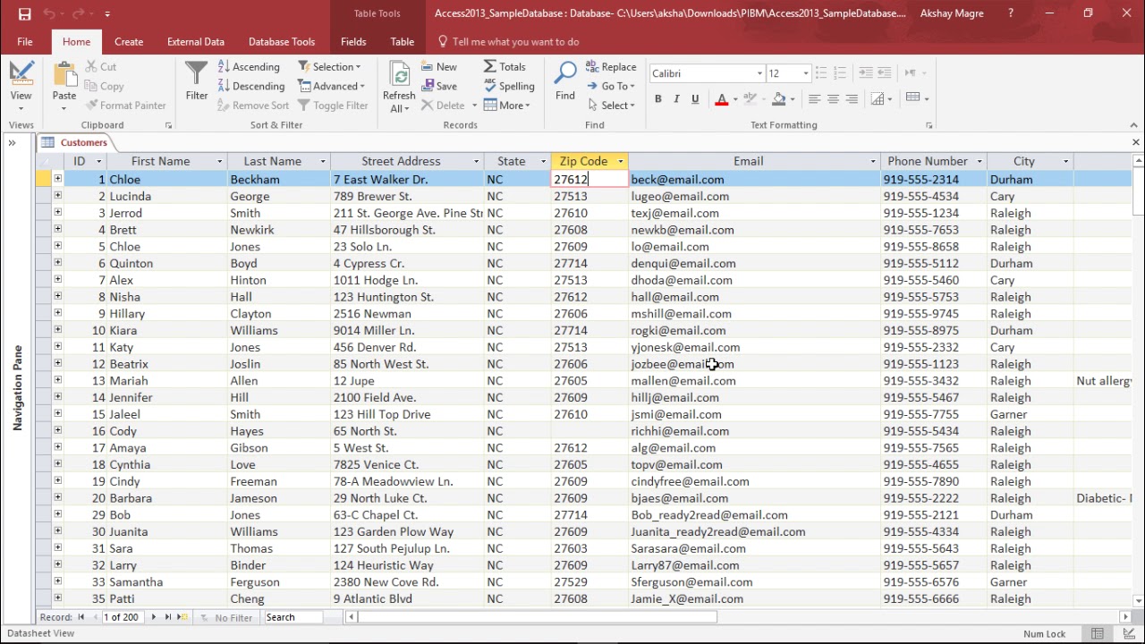Go to next record button

click(154, 617)
